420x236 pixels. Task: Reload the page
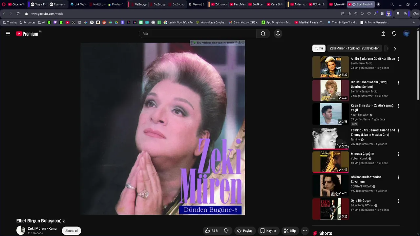[18, 14]
